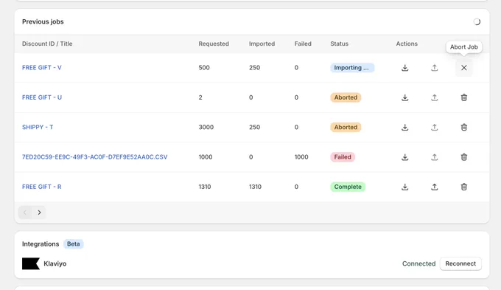501x290 pixels.
Task: Click the Importing status badge
Action: click(351, 68)
